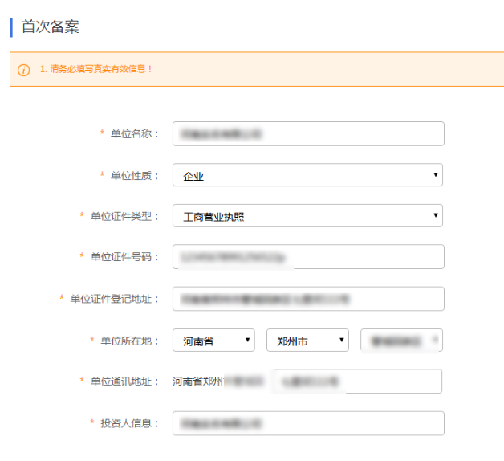504x461 pixels.
Task: Click the 单位性质 field label
Action: click(135, 175)
